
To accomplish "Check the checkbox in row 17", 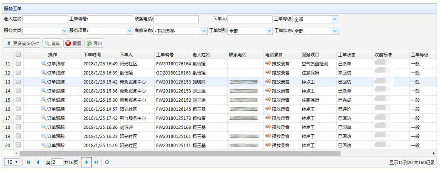I will (18, 118).
